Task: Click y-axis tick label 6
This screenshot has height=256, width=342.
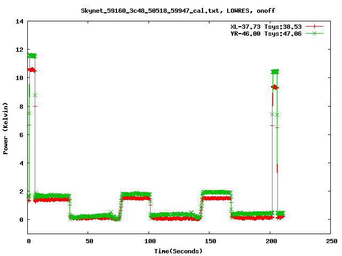Action: point(21,135)
